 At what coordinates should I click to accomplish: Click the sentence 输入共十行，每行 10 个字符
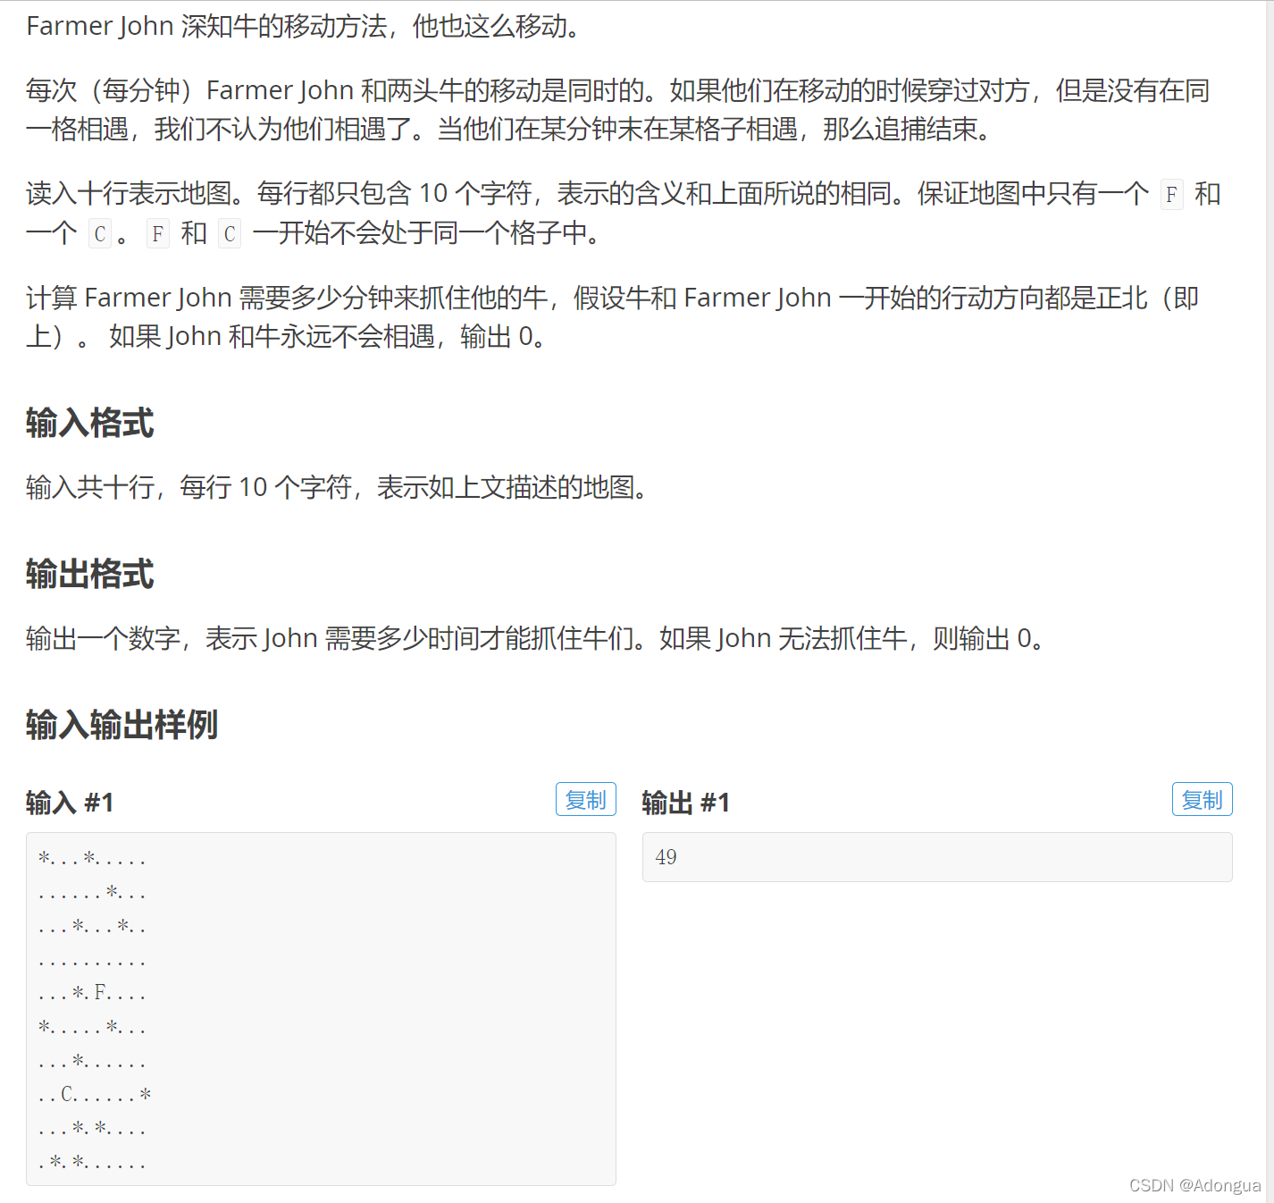pos(338,487)
